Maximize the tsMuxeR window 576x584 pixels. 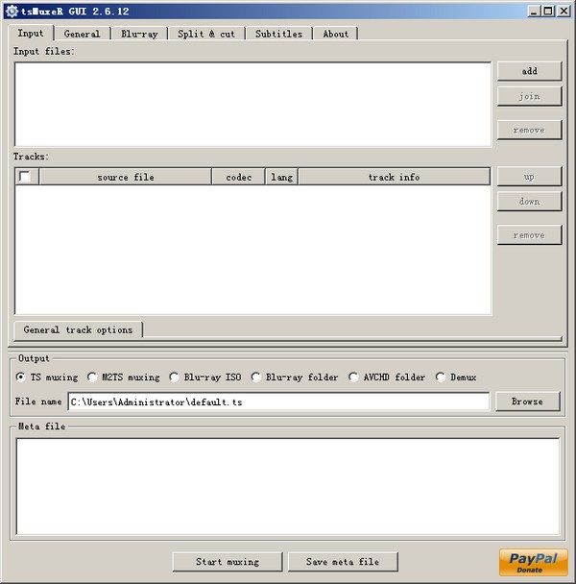click(x=548, y=12)
